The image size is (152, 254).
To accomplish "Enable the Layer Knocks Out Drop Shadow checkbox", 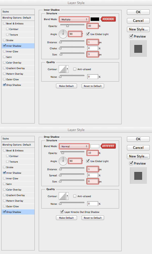I will pyautogui.click(x=62, y=212).
